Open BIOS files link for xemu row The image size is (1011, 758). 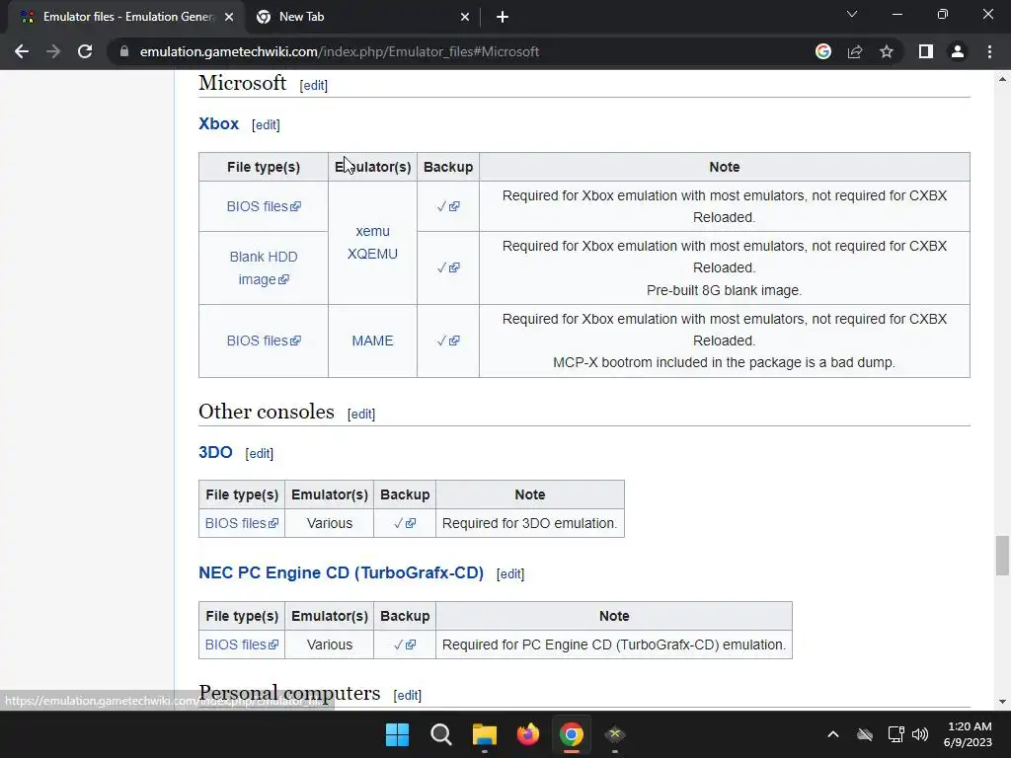pos(263,206)
